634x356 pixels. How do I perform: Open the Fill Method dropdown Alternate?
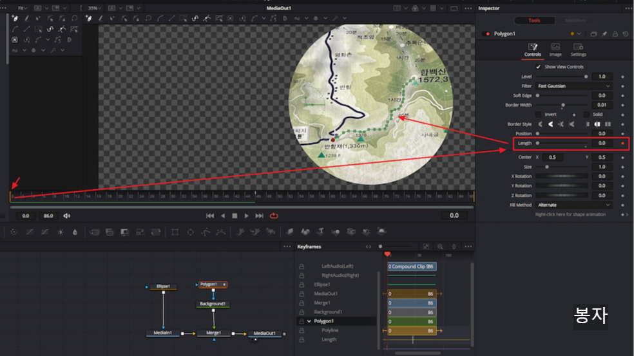pos(573,205)
